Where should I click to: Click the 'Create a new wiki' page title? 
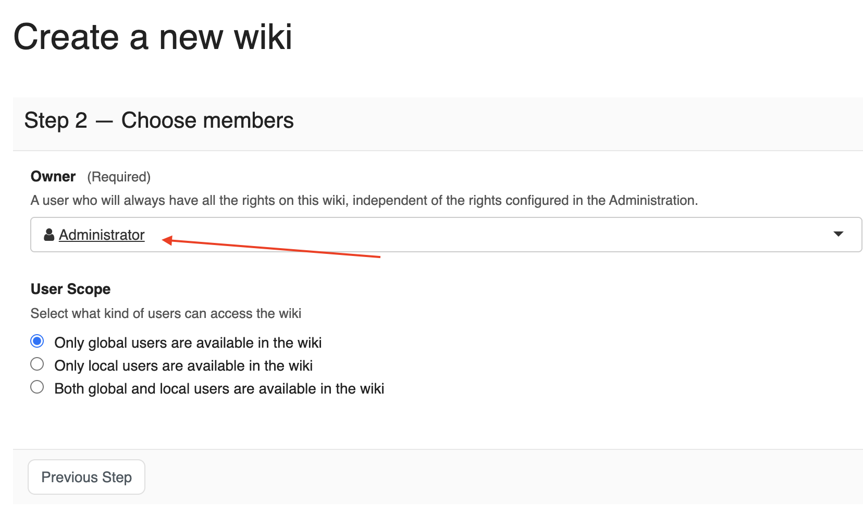coord(153,38)
